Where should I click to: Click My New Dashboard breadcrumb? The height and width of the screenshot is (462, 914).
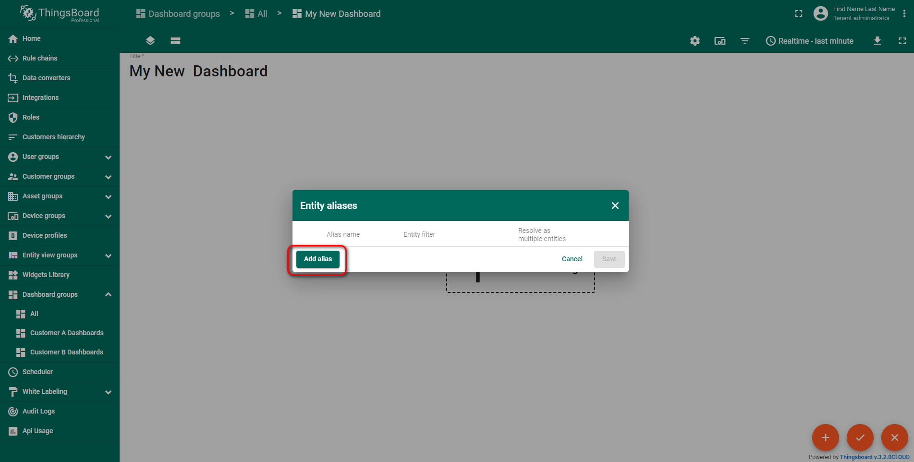[337, 14]
